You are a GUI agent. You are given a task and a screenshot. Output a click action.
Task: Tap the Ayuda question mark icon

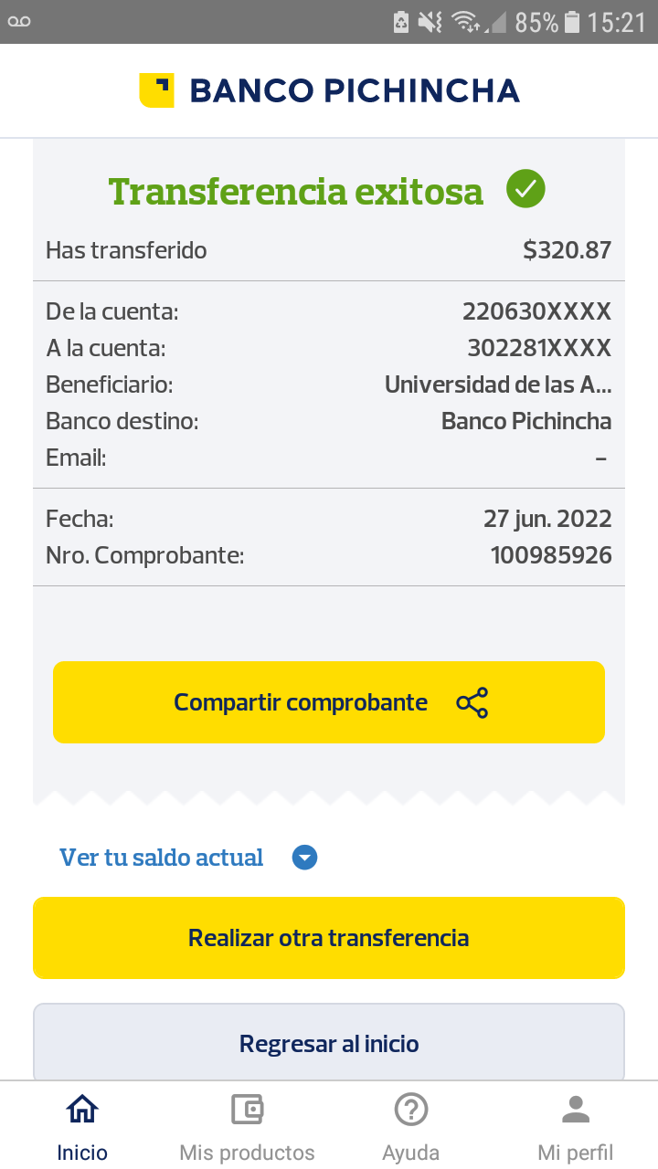tap(411, 1110)
